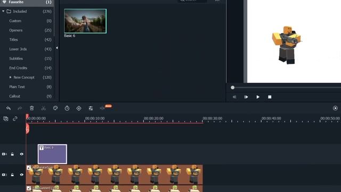Click the preview progress slider handle

(232, 87)
